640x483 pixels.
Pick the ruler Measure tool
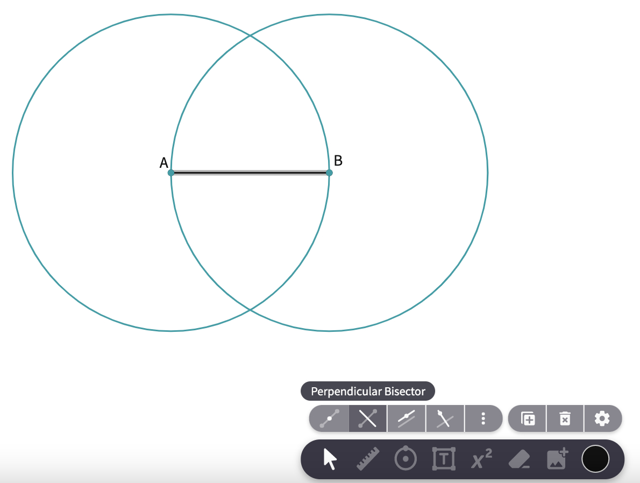pyautogui.click(x=368, y=459)
